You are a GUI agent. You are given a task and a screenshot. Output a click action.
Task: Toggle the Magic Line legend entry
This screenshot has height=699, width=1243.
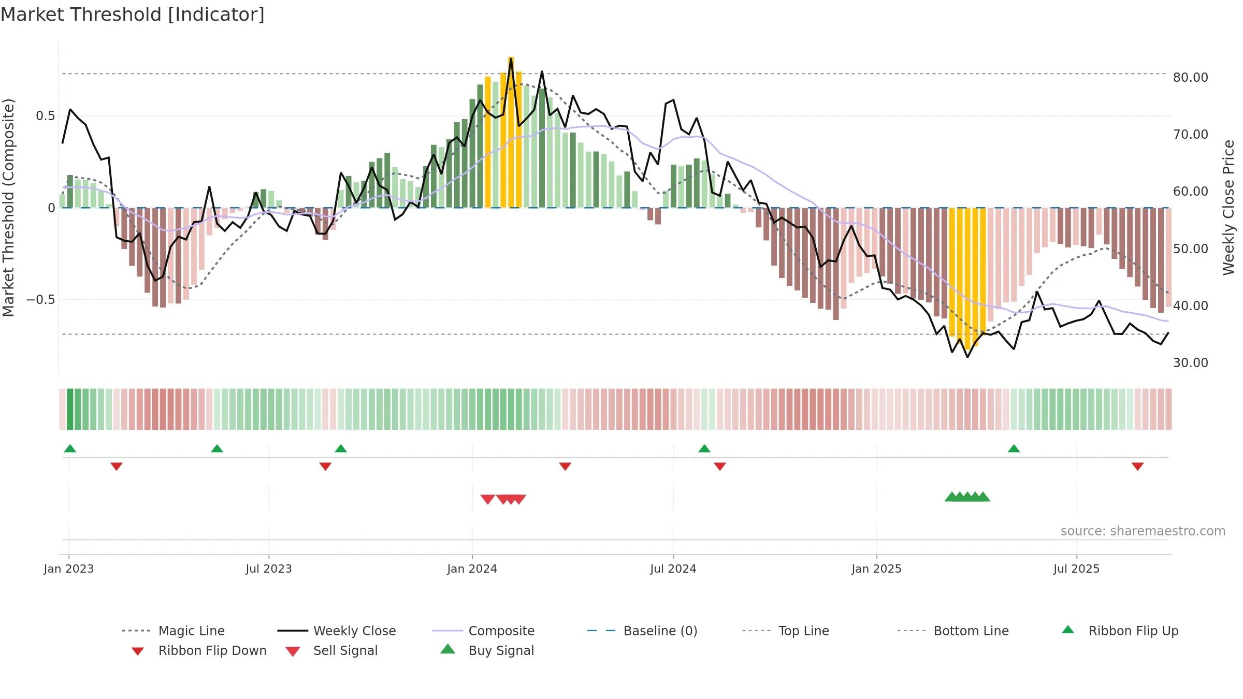click(173, 631)
